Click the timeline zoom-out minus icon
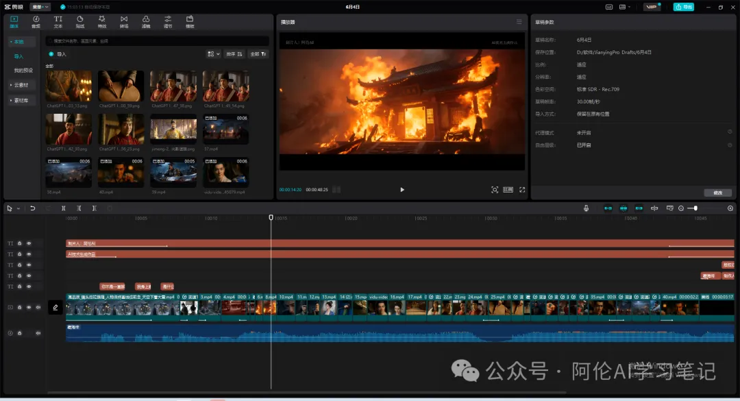 point(681,208)
